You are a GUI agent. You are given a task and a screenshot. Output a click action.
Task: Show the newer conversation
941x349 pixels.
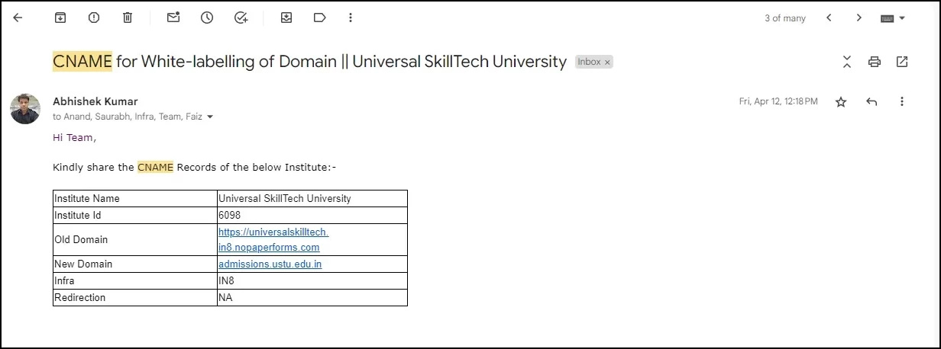coord(829,18)
